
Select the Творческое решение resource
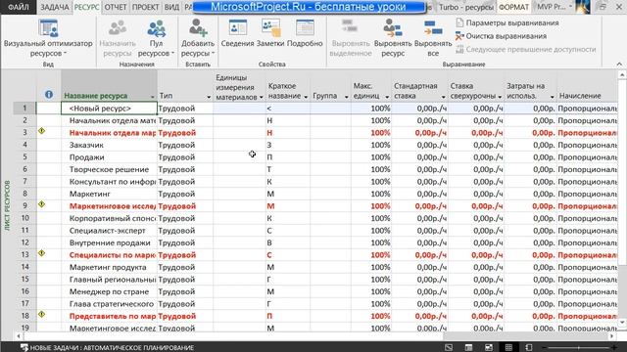[109, 169]
